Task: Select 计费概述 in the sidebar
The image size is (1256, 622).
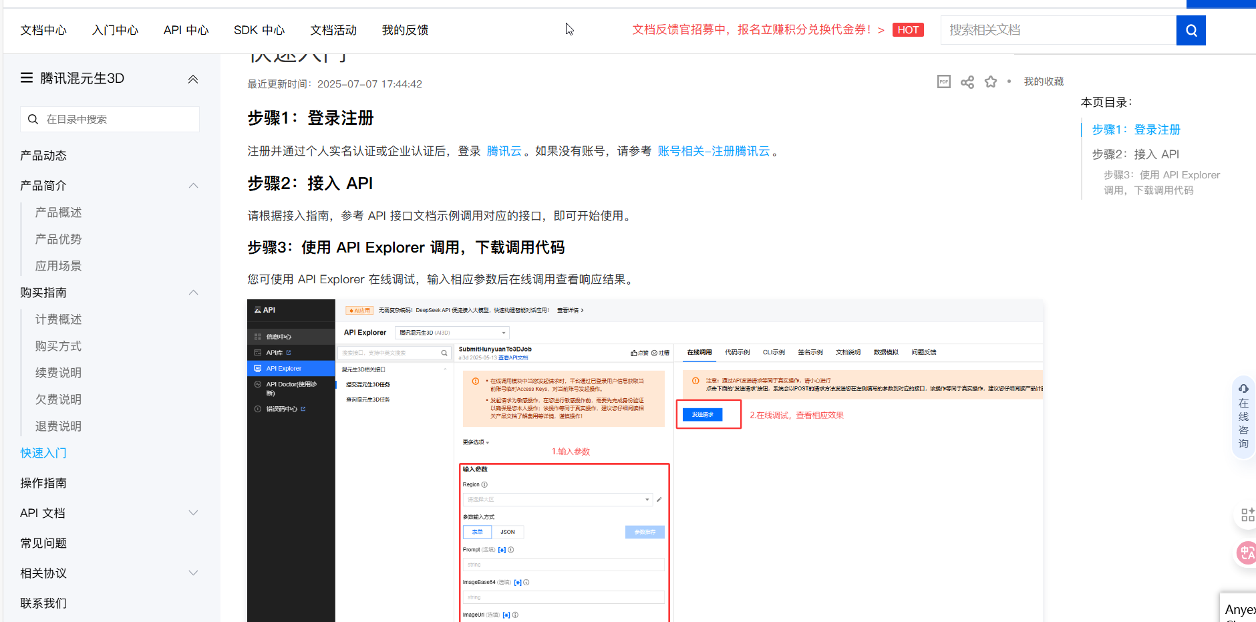Action: (x=58, y=319)
